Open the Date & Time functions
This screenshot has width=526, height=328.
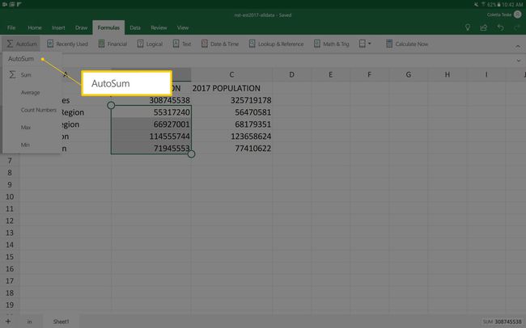pos(221,44)
